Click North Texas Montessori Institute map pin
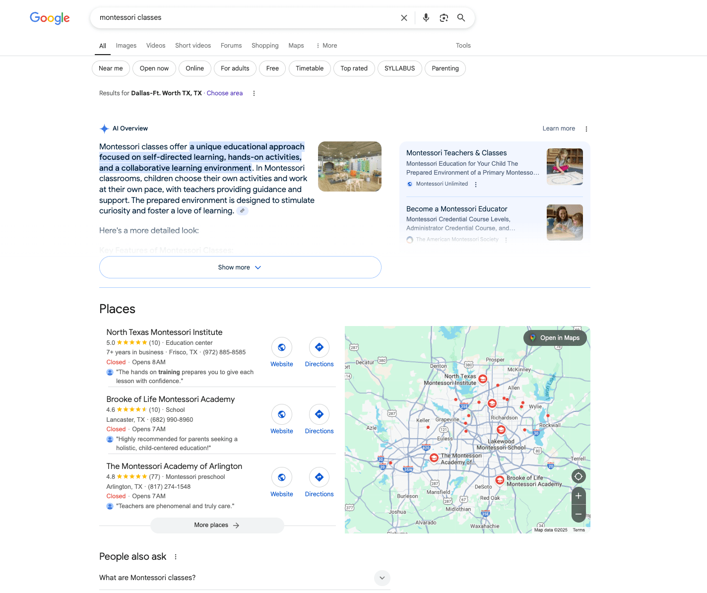Image resolution: width=707 pixels, height=593 pixels. pos(483,379)
